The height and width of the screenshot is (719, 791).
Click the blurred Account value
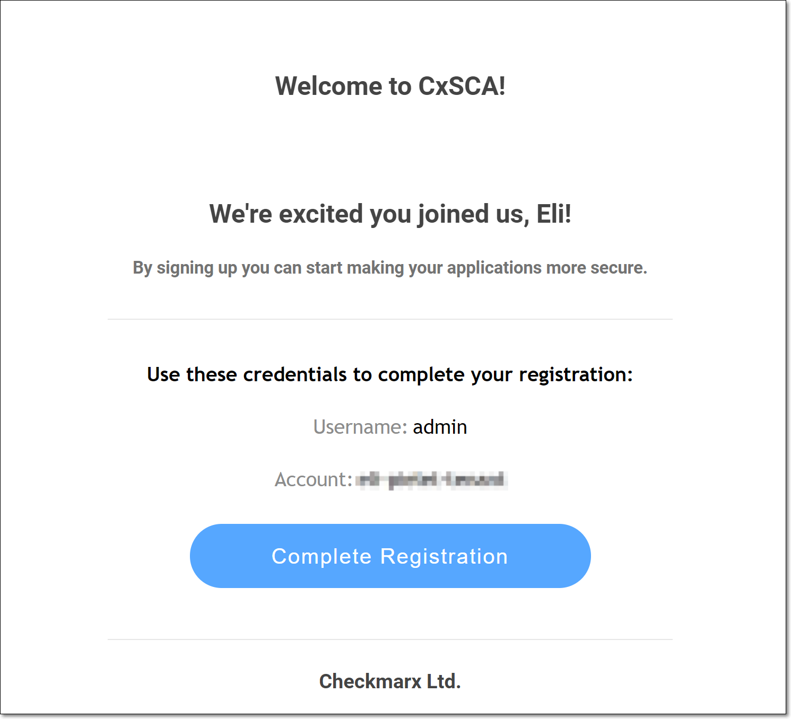click(431, 480)
